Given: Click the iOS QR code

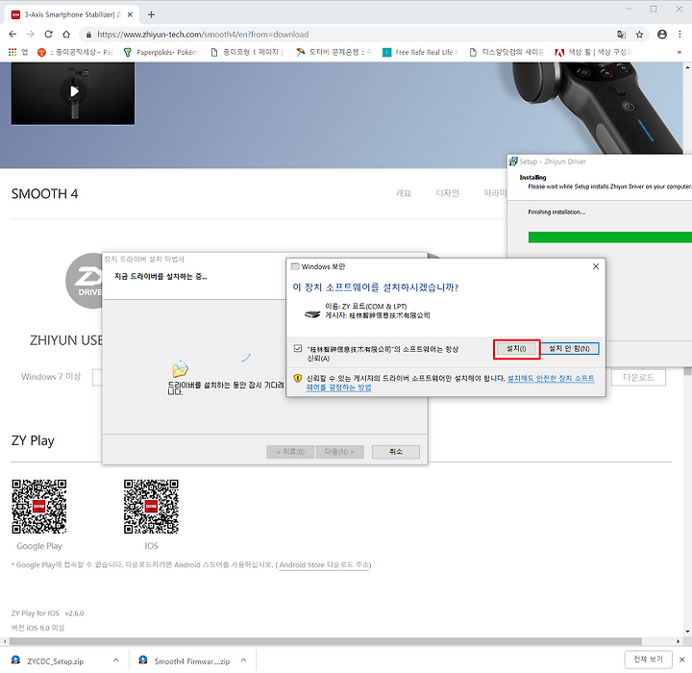Looking at the screenshot, I should pos(152,507).
